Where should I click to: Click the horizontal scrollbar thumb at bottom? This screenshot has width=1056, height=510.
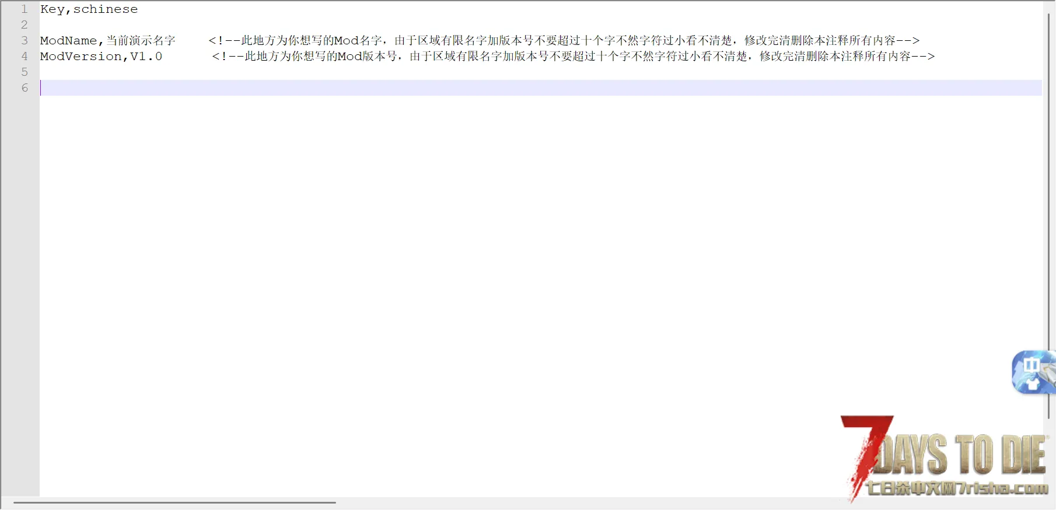(174, 502)
